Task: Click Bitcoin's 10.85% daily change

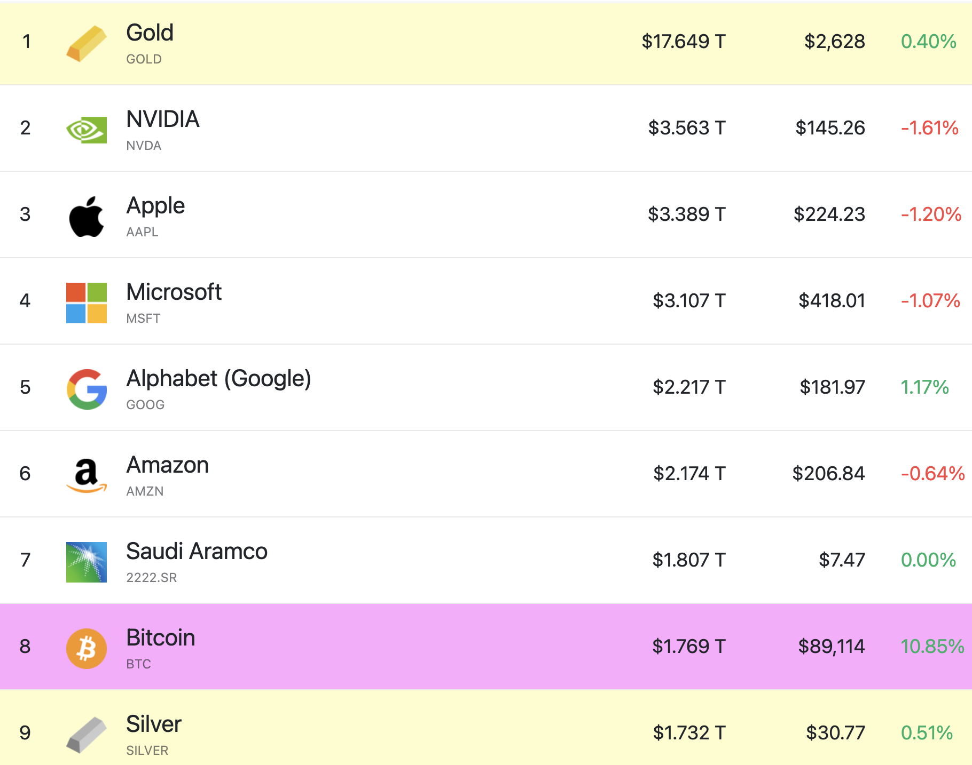Action: [932, 647]
